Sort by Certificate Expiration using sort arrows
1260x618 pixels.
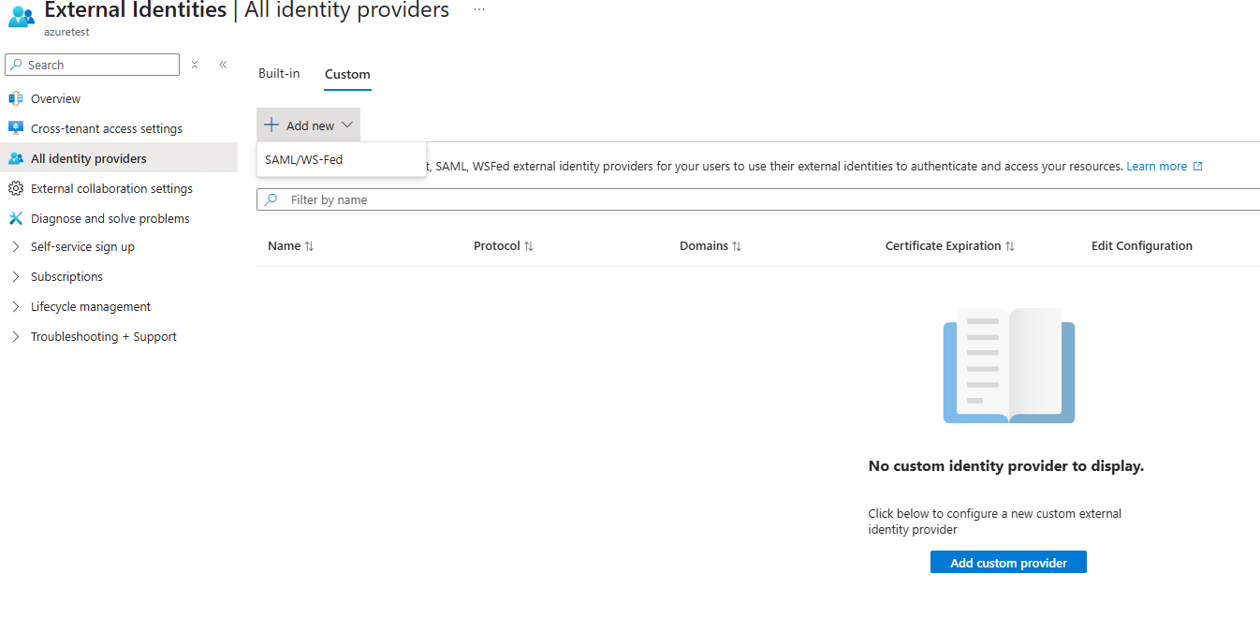(x=1010, y=246)
